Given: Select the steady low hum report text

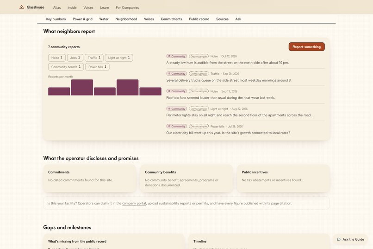Looking at the screenshot, I should 227,63.
